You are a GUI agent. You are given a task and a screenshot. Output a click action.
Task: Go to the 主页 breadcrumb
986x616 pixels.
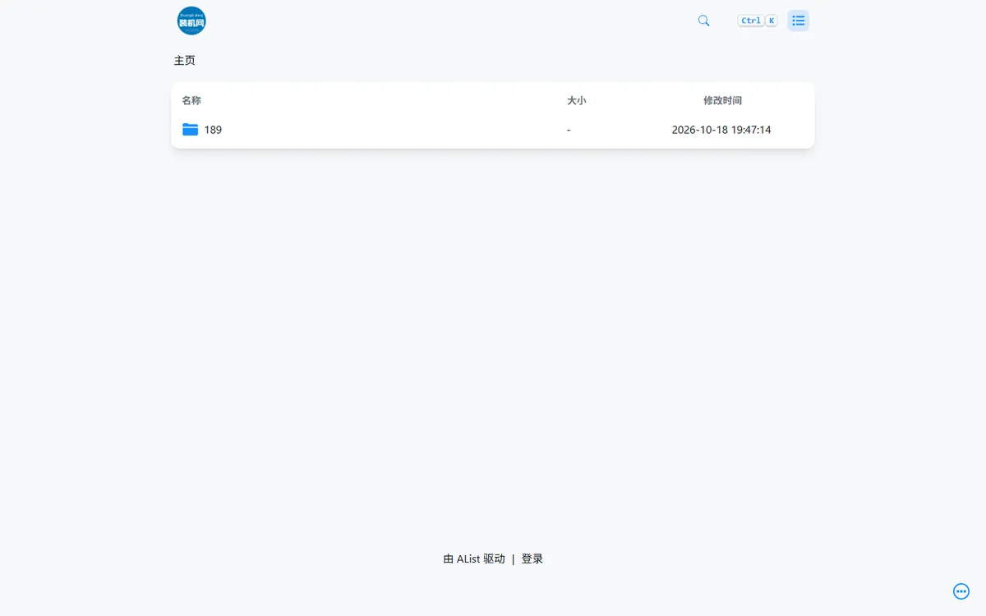click(x=185, y=60)
